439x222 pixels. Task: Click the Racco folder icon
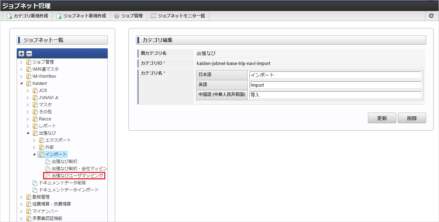[35, 119]
